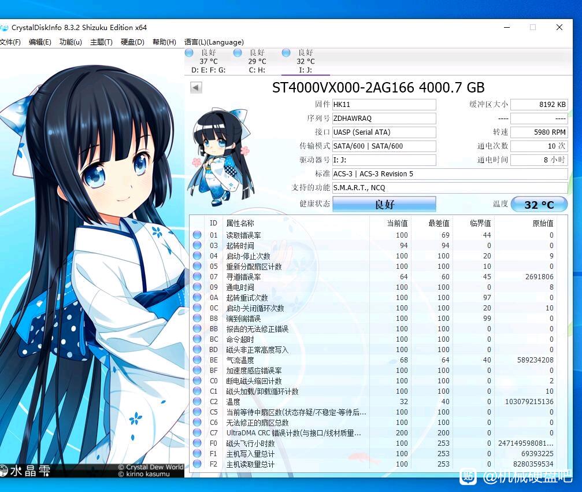Click the status orb for row F1 主机写入量总计
This screenshot has width=582, height=492.
click(x=197, y=453)
